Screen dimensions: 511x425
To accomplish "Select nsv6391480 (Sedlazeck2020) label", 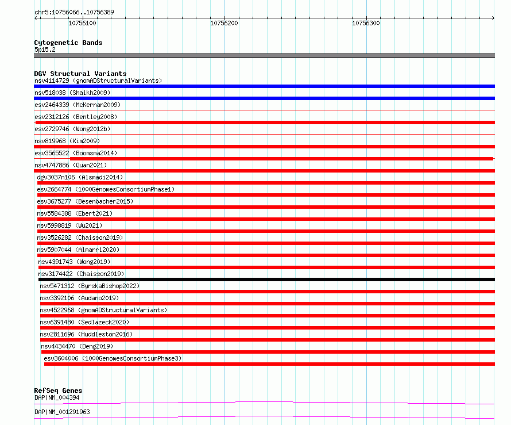I will 84,322.
